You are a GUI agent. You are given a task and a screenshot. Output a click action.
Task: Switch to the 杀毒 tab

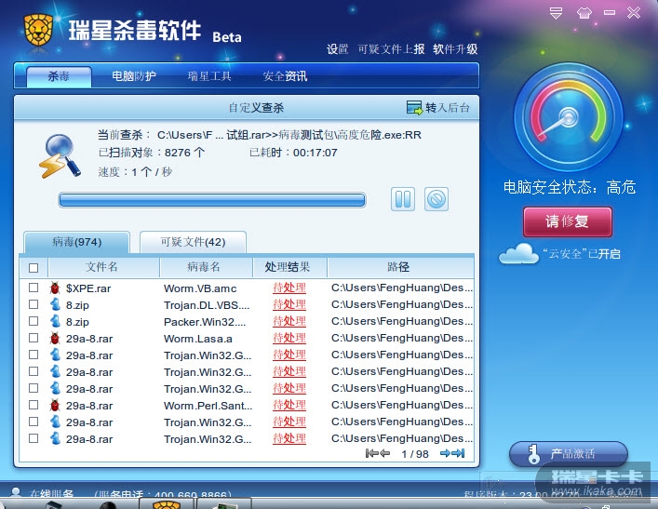tap(59, 77)
